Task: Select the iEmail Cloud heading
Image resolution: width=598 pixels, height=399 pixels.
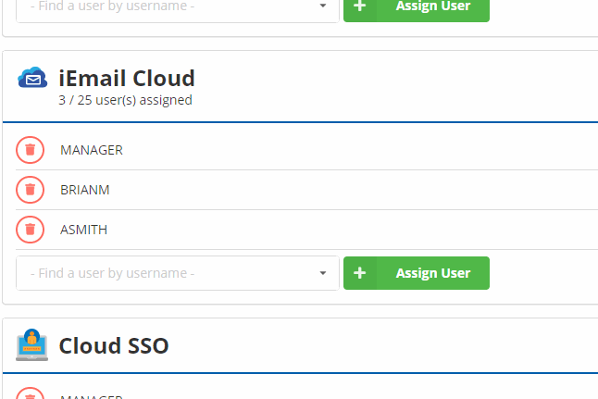Action: click(x=127, y=78)
